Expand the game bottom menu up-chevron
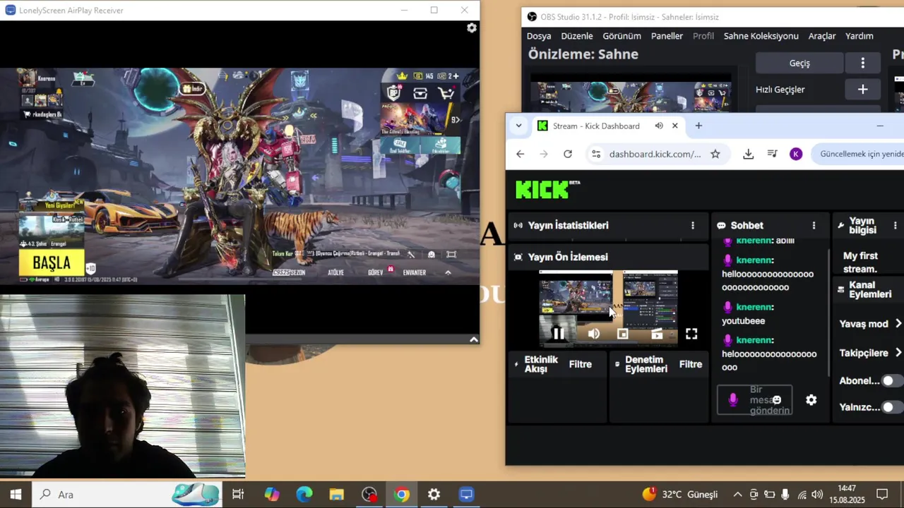The height and width of the screenshot is (508, 904). 448,272
